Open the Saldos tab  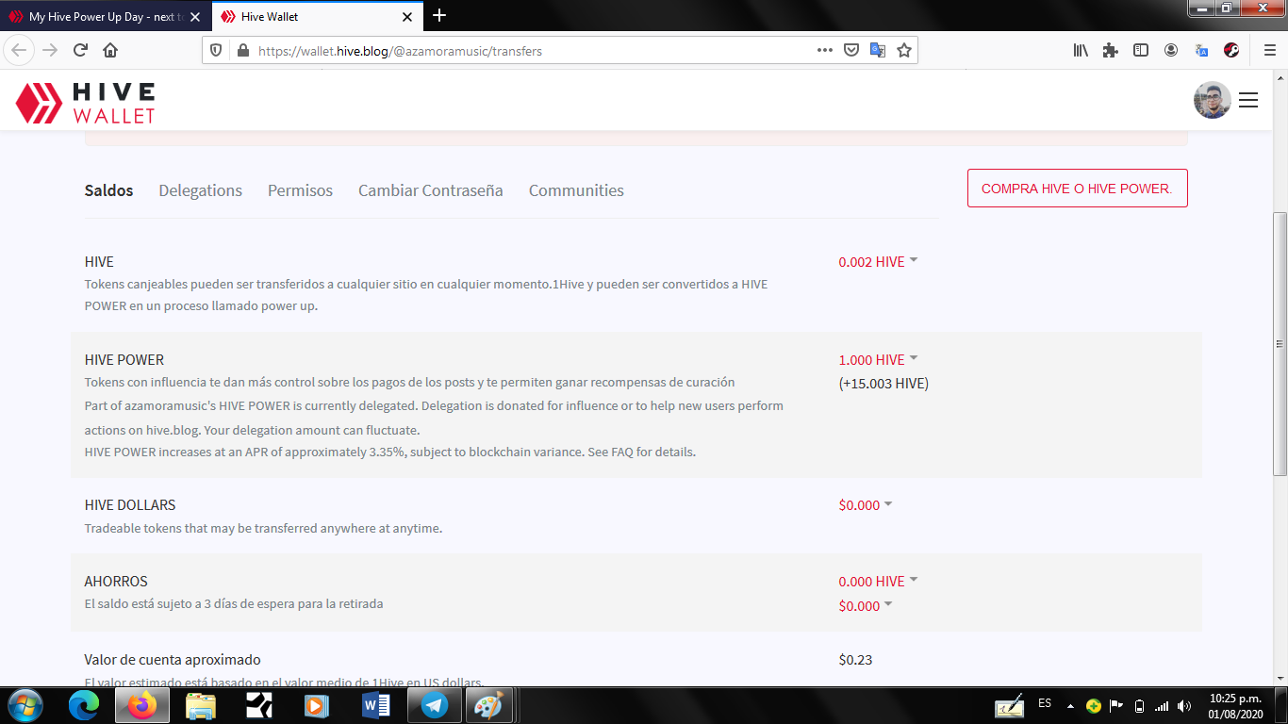click(x=109, y=190)
